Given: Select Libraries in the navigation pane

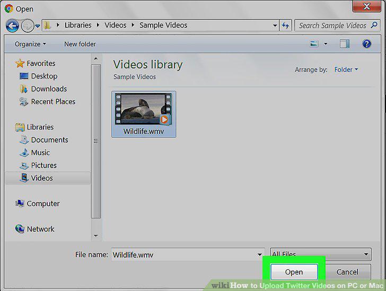Looking at the screenshot, I should (x=40, y=127).
